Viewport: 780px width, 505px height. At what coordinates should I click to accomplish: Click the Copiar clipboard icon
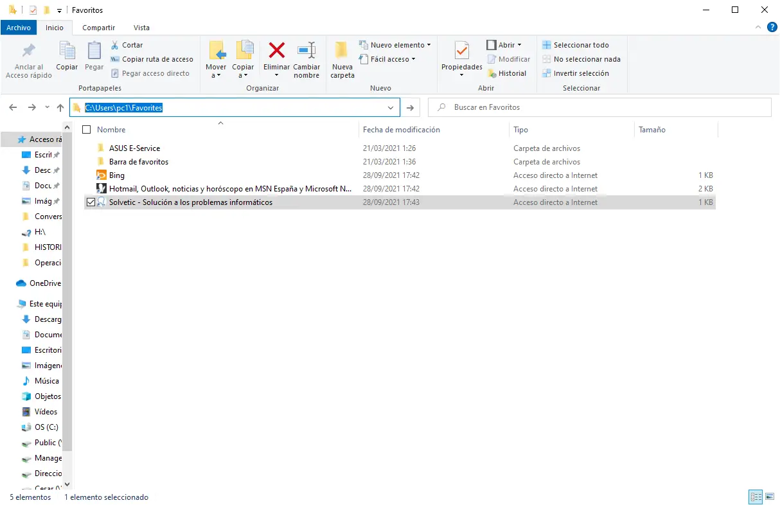click(x=67, y=51)
